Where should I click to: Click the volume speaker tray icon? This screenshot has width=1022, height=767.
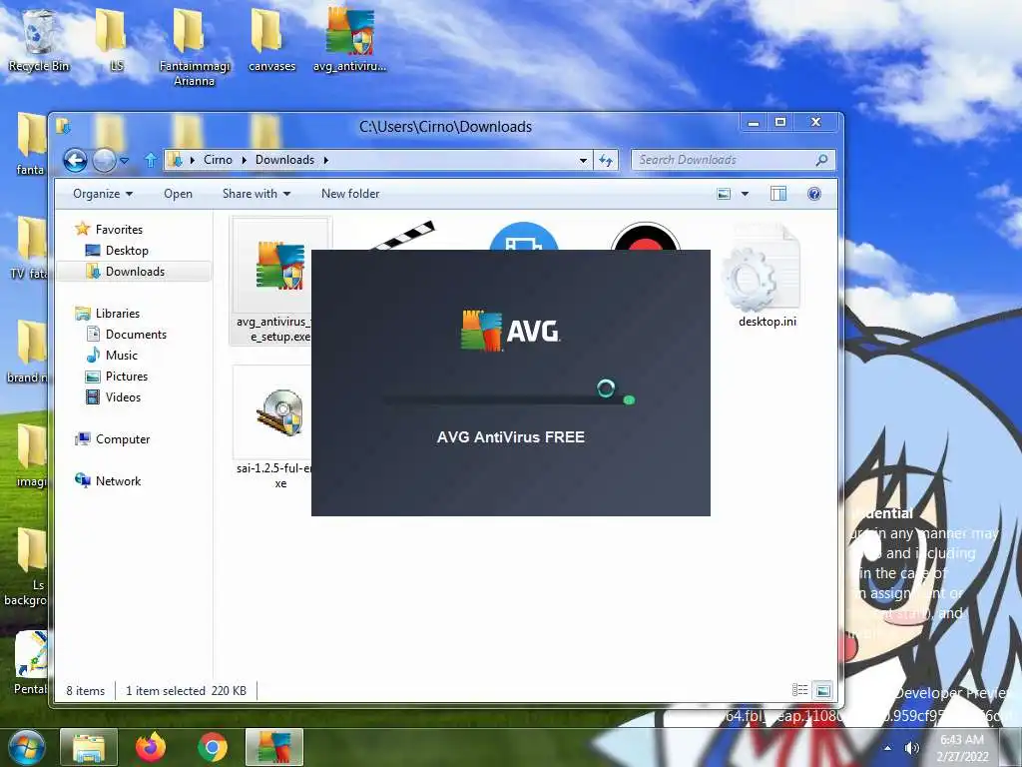click(912, 748)
